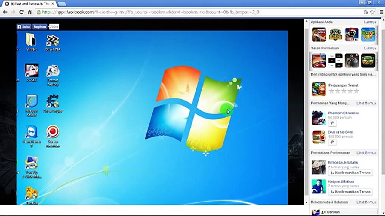Open Ermonda's profile photo thumbnail
The width and height of the screenshot is (385, 216).
click(x=319, y=167)
